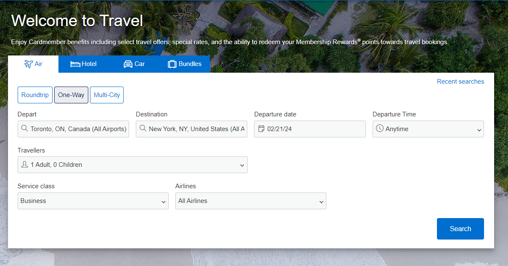Open calendar icon in Departure date
The image size is (508, 266).
[x=261, y=129]
